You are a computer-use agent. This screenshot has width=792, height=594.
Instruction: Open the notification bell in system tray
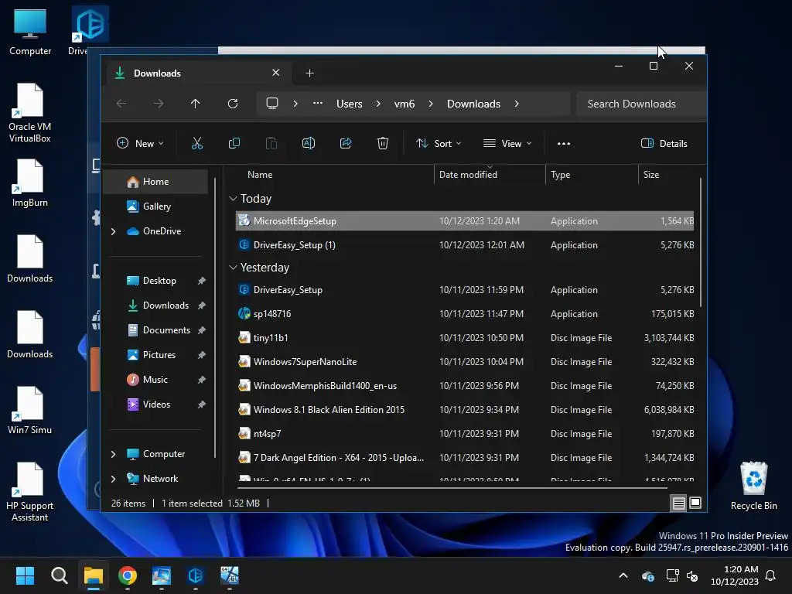click(771, 575)
